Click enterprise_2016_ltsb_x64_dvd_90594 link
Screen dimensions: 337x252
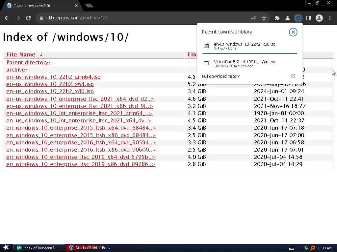point(81,142)
